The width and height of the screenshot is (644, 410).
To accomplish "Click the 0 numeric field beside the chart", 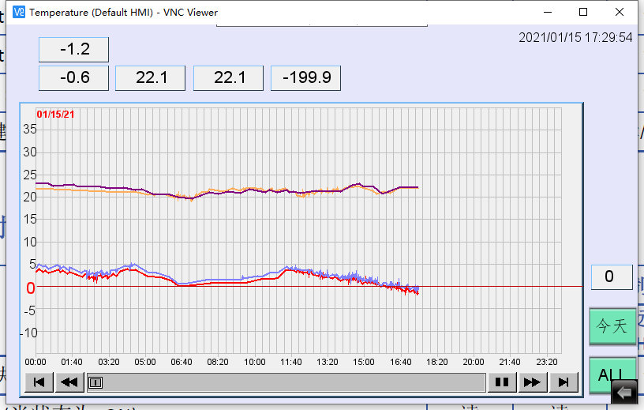I will (x=612, y=277).
